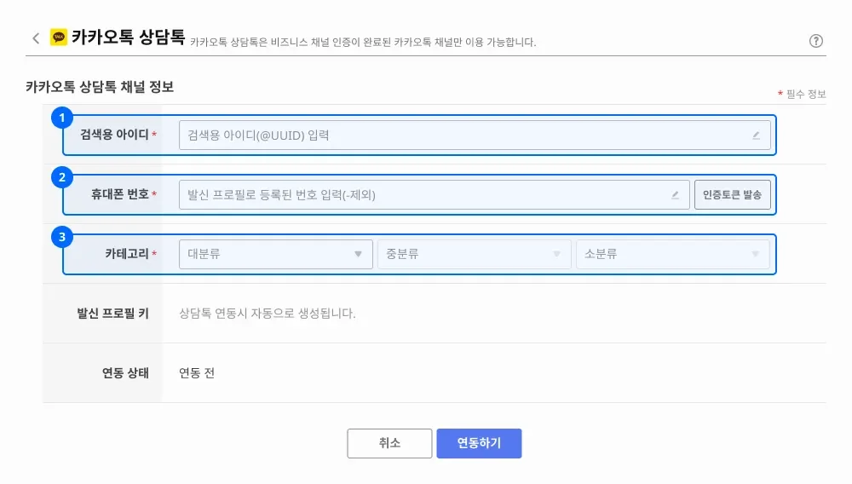Viewport: 852px width, 484px height.
Task: Click the 발신 프로필 키 label
Action: click(112, 314)
